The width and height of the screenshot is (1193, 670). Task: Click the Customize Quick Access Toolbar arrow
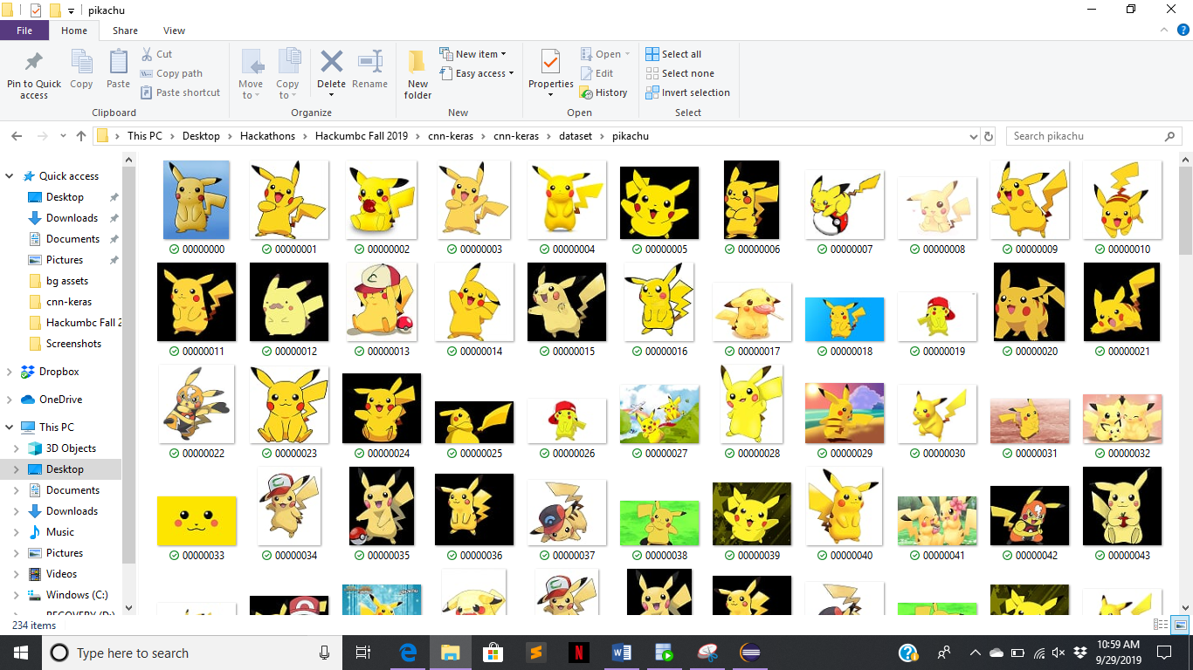[x=71, y=10]
